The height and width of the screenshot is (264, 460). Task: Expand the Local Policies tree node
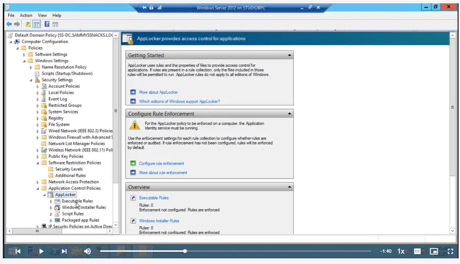click(x=37, y=93)
